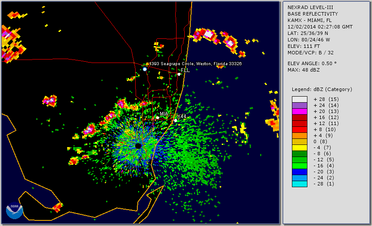Viewport: 372px width, 226px height.
Task: Click the ELEV ANGLE: 0.50 text
Action: (312, 63)
